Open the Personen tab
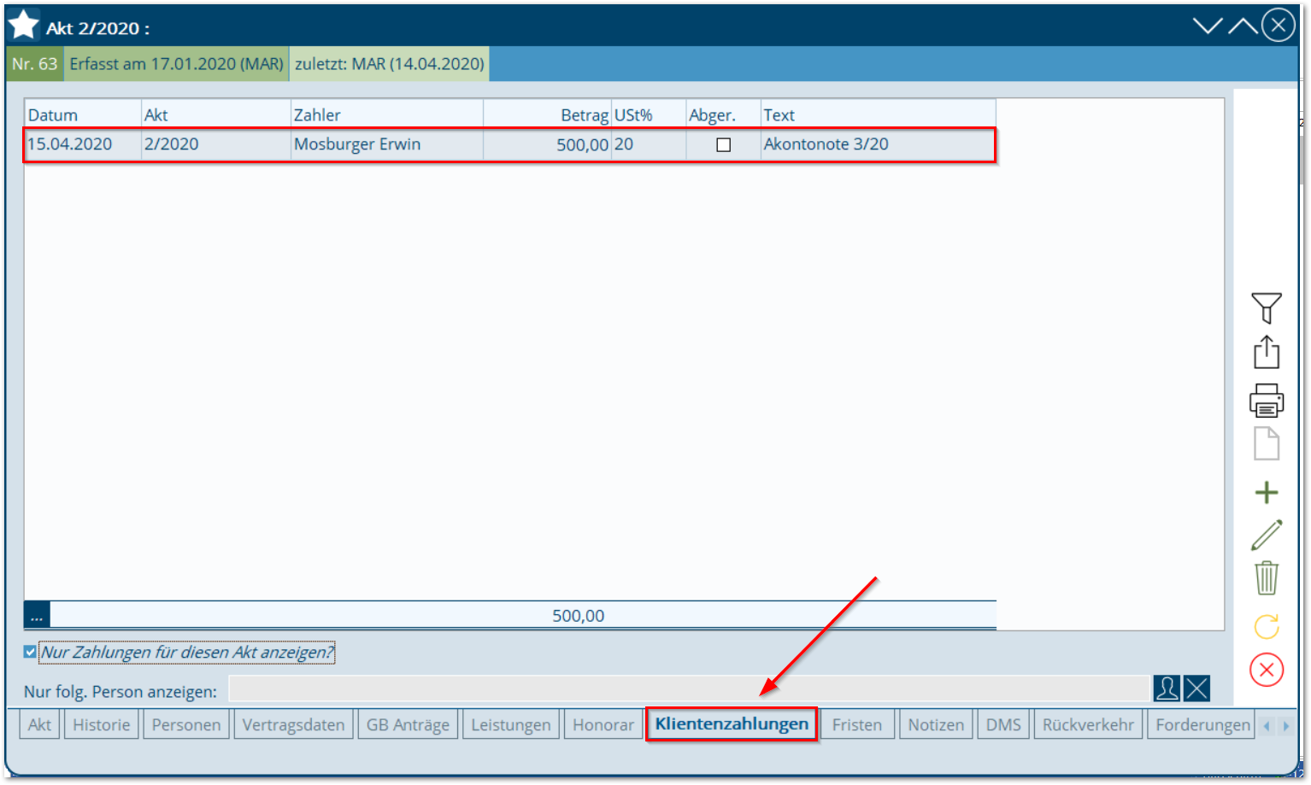The height and width of the screenshot is (785, 1311). [185, 724]
